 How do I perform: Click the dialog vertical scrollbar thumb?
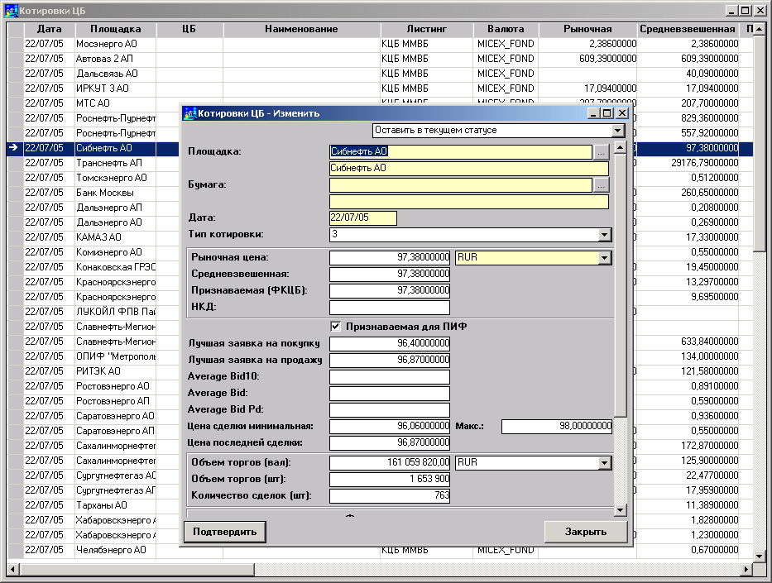point(621,285)
